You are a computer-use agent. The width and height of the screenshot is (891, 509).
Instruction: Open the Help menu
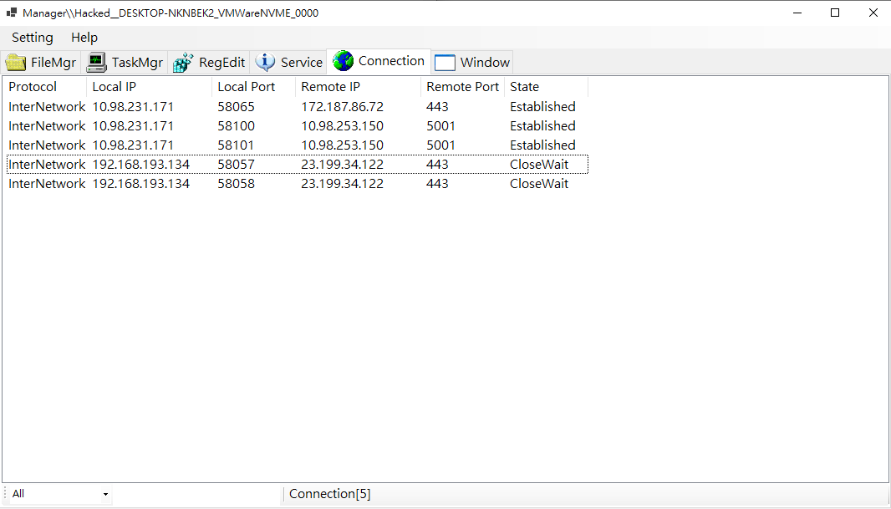(84, 38)
